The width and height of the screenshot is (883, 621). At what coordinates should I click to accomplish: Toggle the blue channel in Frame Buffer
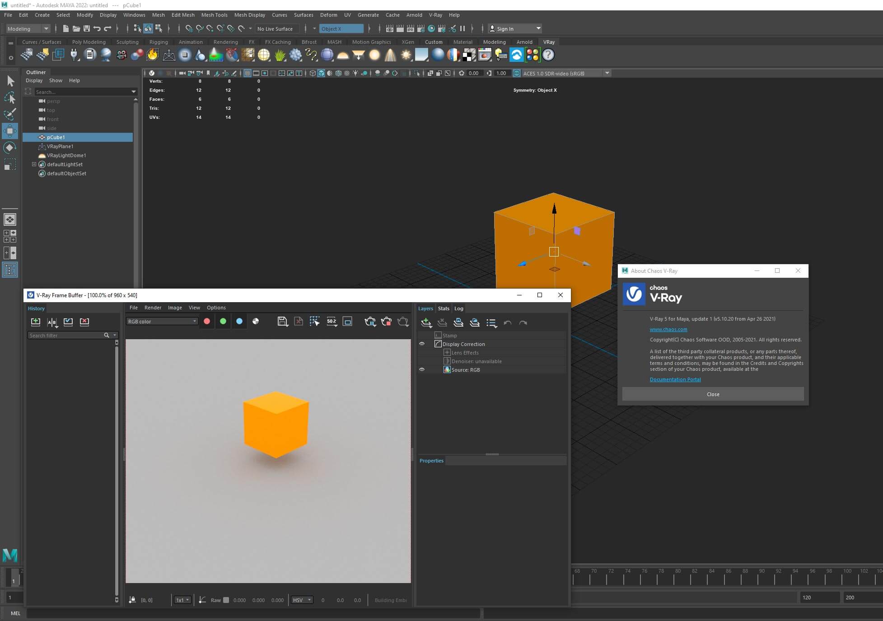(239, 321)
